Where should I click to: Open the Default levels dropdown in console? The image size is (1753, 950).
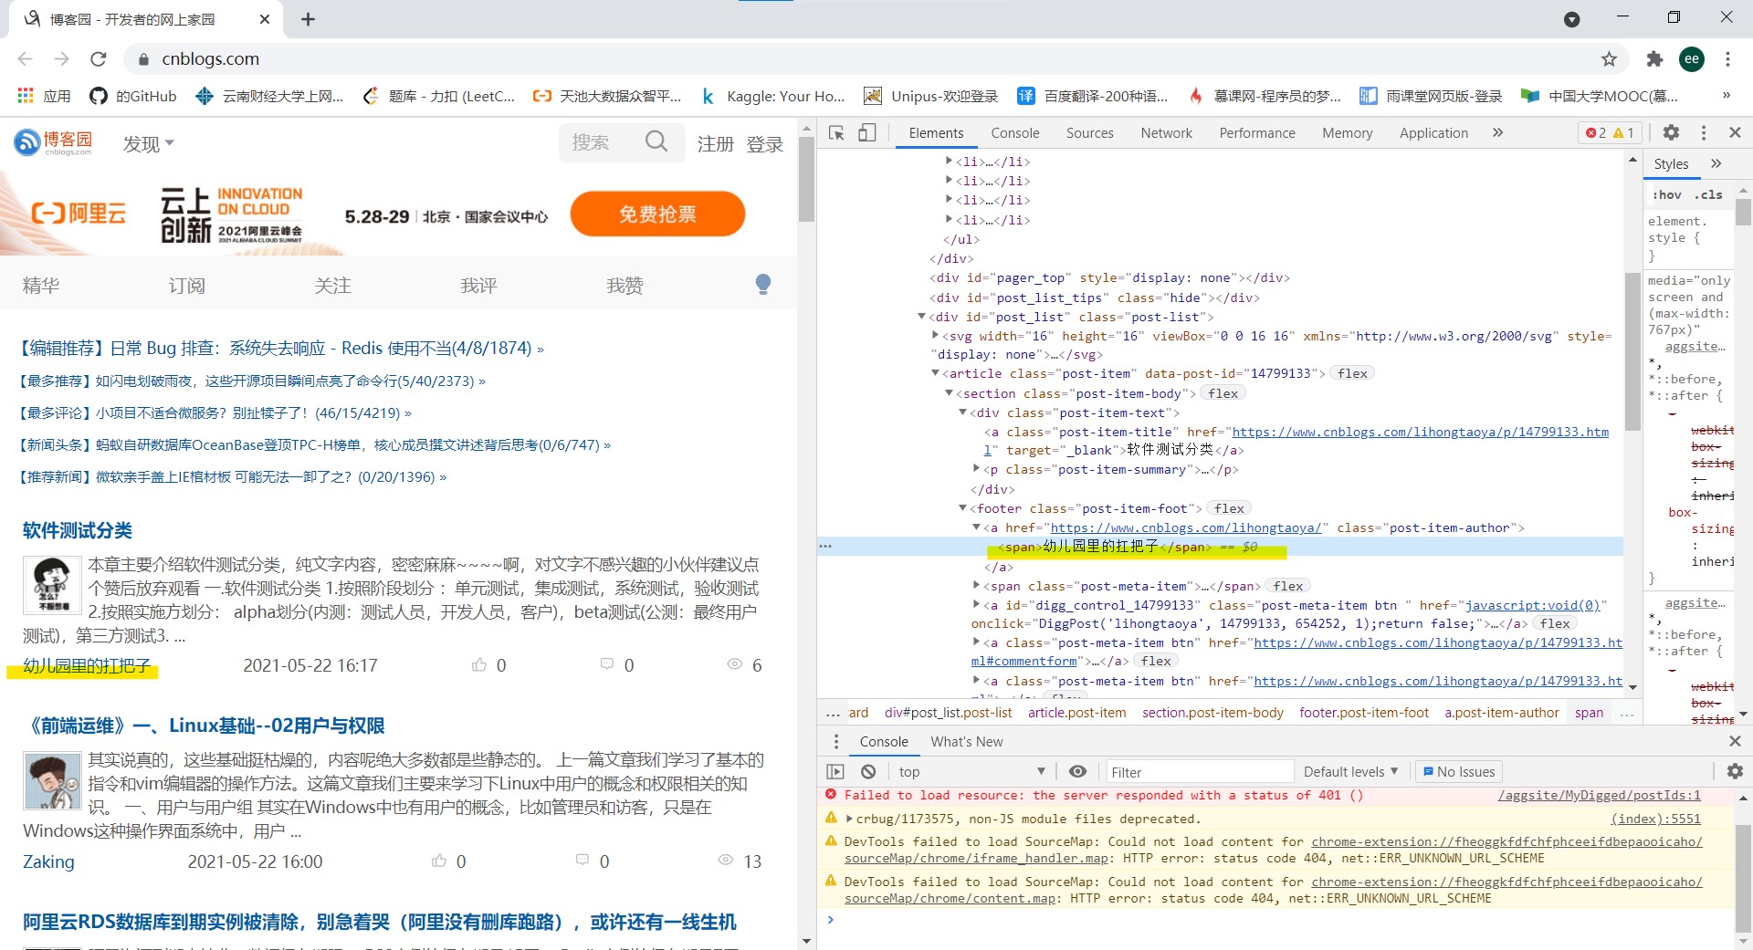pyautogui.click(x=1349, y=771)
